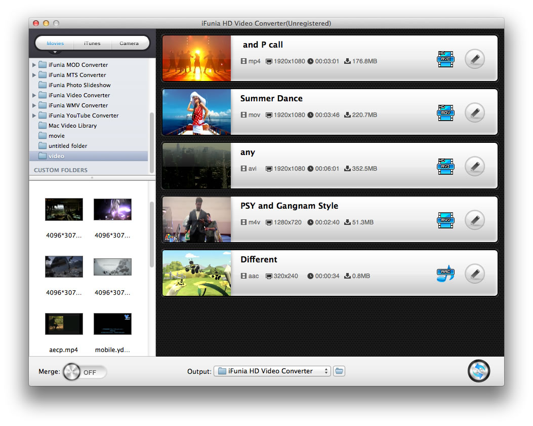Viewport: 533px width, 426px height.
Task: Click the iFunia Video Converter folder icon
Action: tap(43, 95)
